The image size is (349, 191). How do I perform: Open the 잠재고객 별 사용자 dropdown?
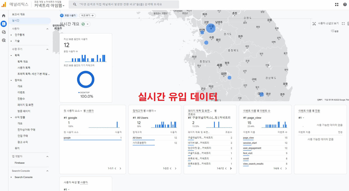click(x=144, y=111)
